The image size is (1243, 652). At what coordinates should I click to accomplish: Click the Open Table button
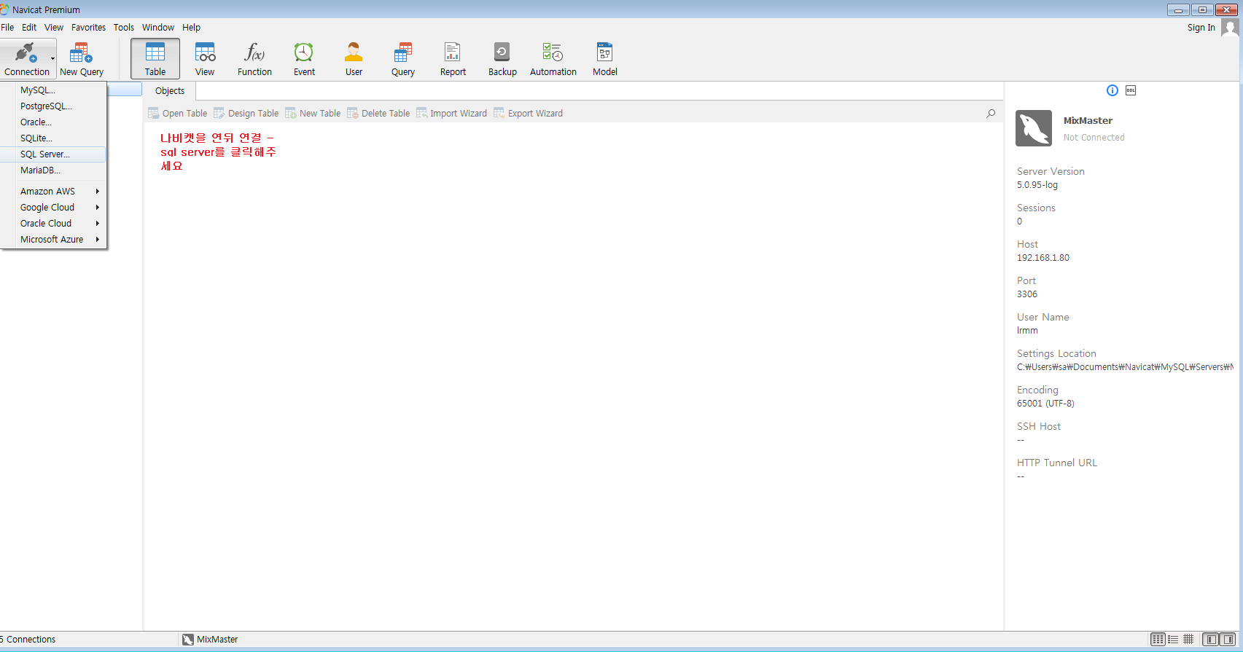(178, 114)
